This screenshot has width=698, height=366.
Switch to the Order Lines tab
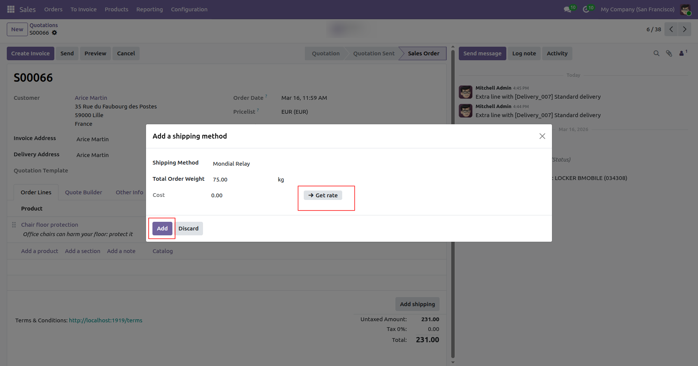36,192
